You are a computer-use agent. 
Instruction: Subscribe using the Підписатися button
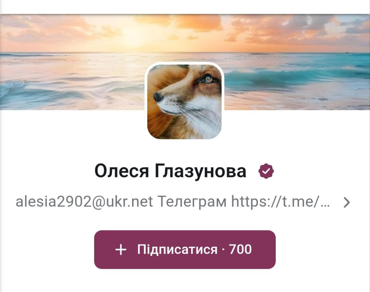(185, 250)
